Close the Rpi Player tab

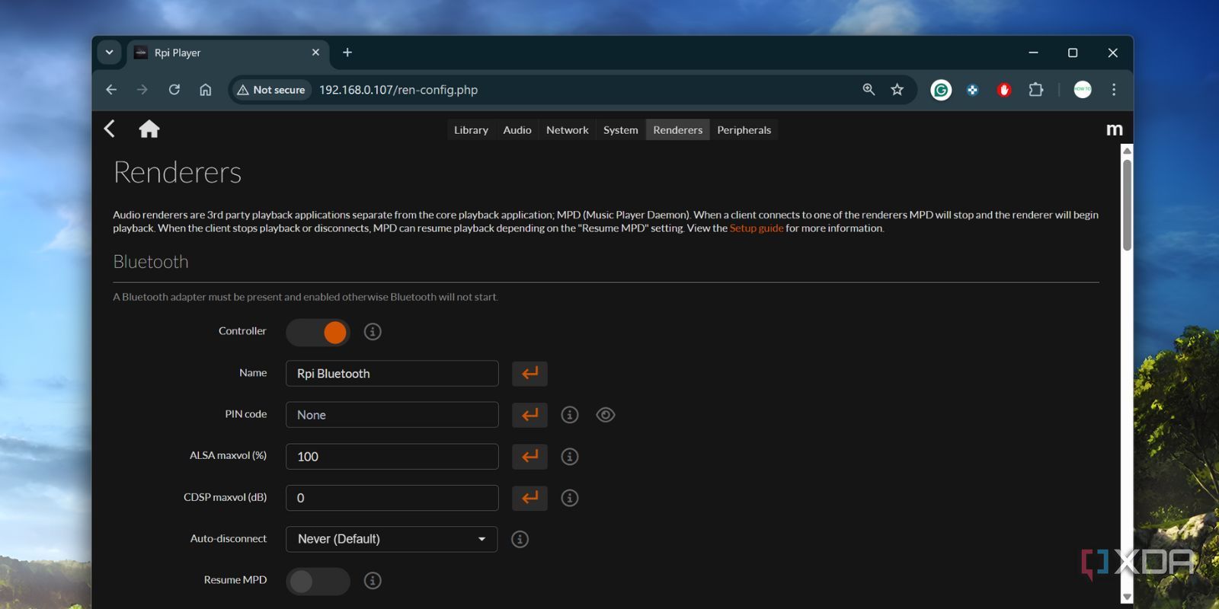pyautogui.click(x=315, y=53)
